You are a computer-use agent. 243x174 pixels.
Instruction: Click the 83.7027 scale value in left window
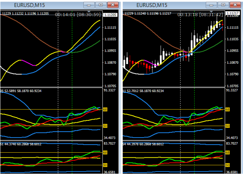click(x=109, y=143)
